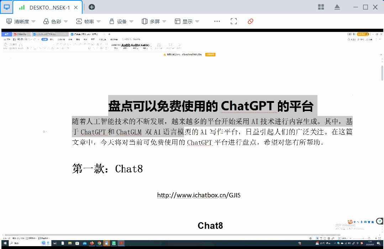Select the WPS home tab in remote window
Viewport: 384px width, 249px height.
coord(7,34)
